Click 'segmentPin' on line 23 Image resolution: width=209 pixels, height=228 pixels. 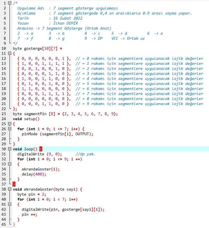[x=35, y=114]
